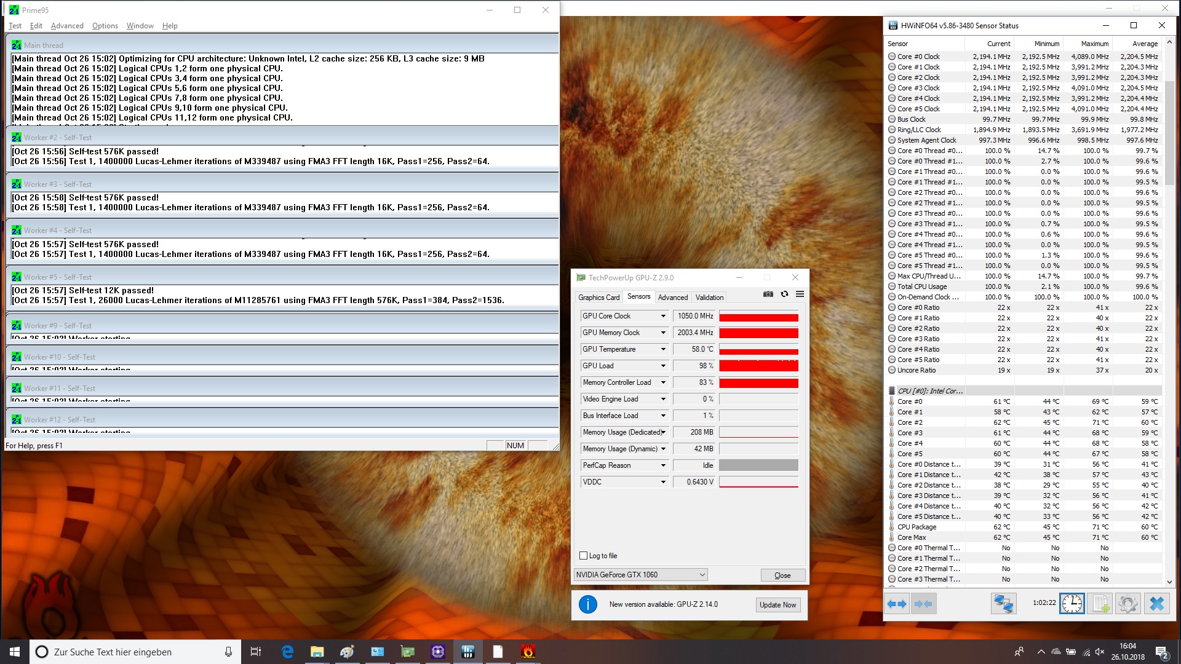Switch to the Graphics Card tab
The image size is (1181, 664).
(598, 298)
